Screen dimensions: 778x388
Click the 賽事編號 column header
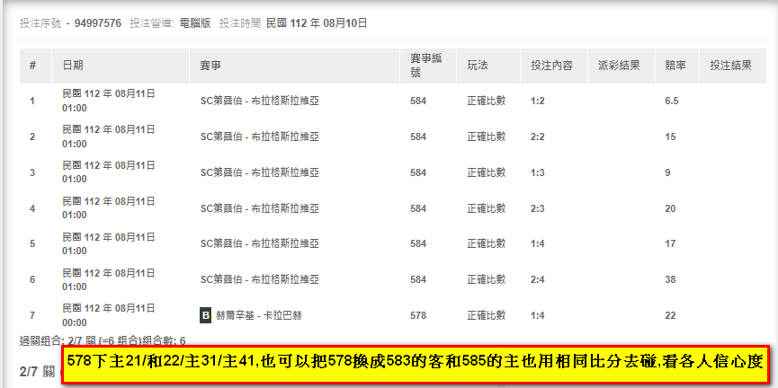click(426, 66)
